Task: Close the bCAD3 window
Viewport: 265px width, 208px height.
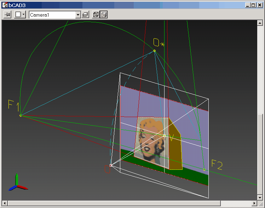Action: [260, 5]
